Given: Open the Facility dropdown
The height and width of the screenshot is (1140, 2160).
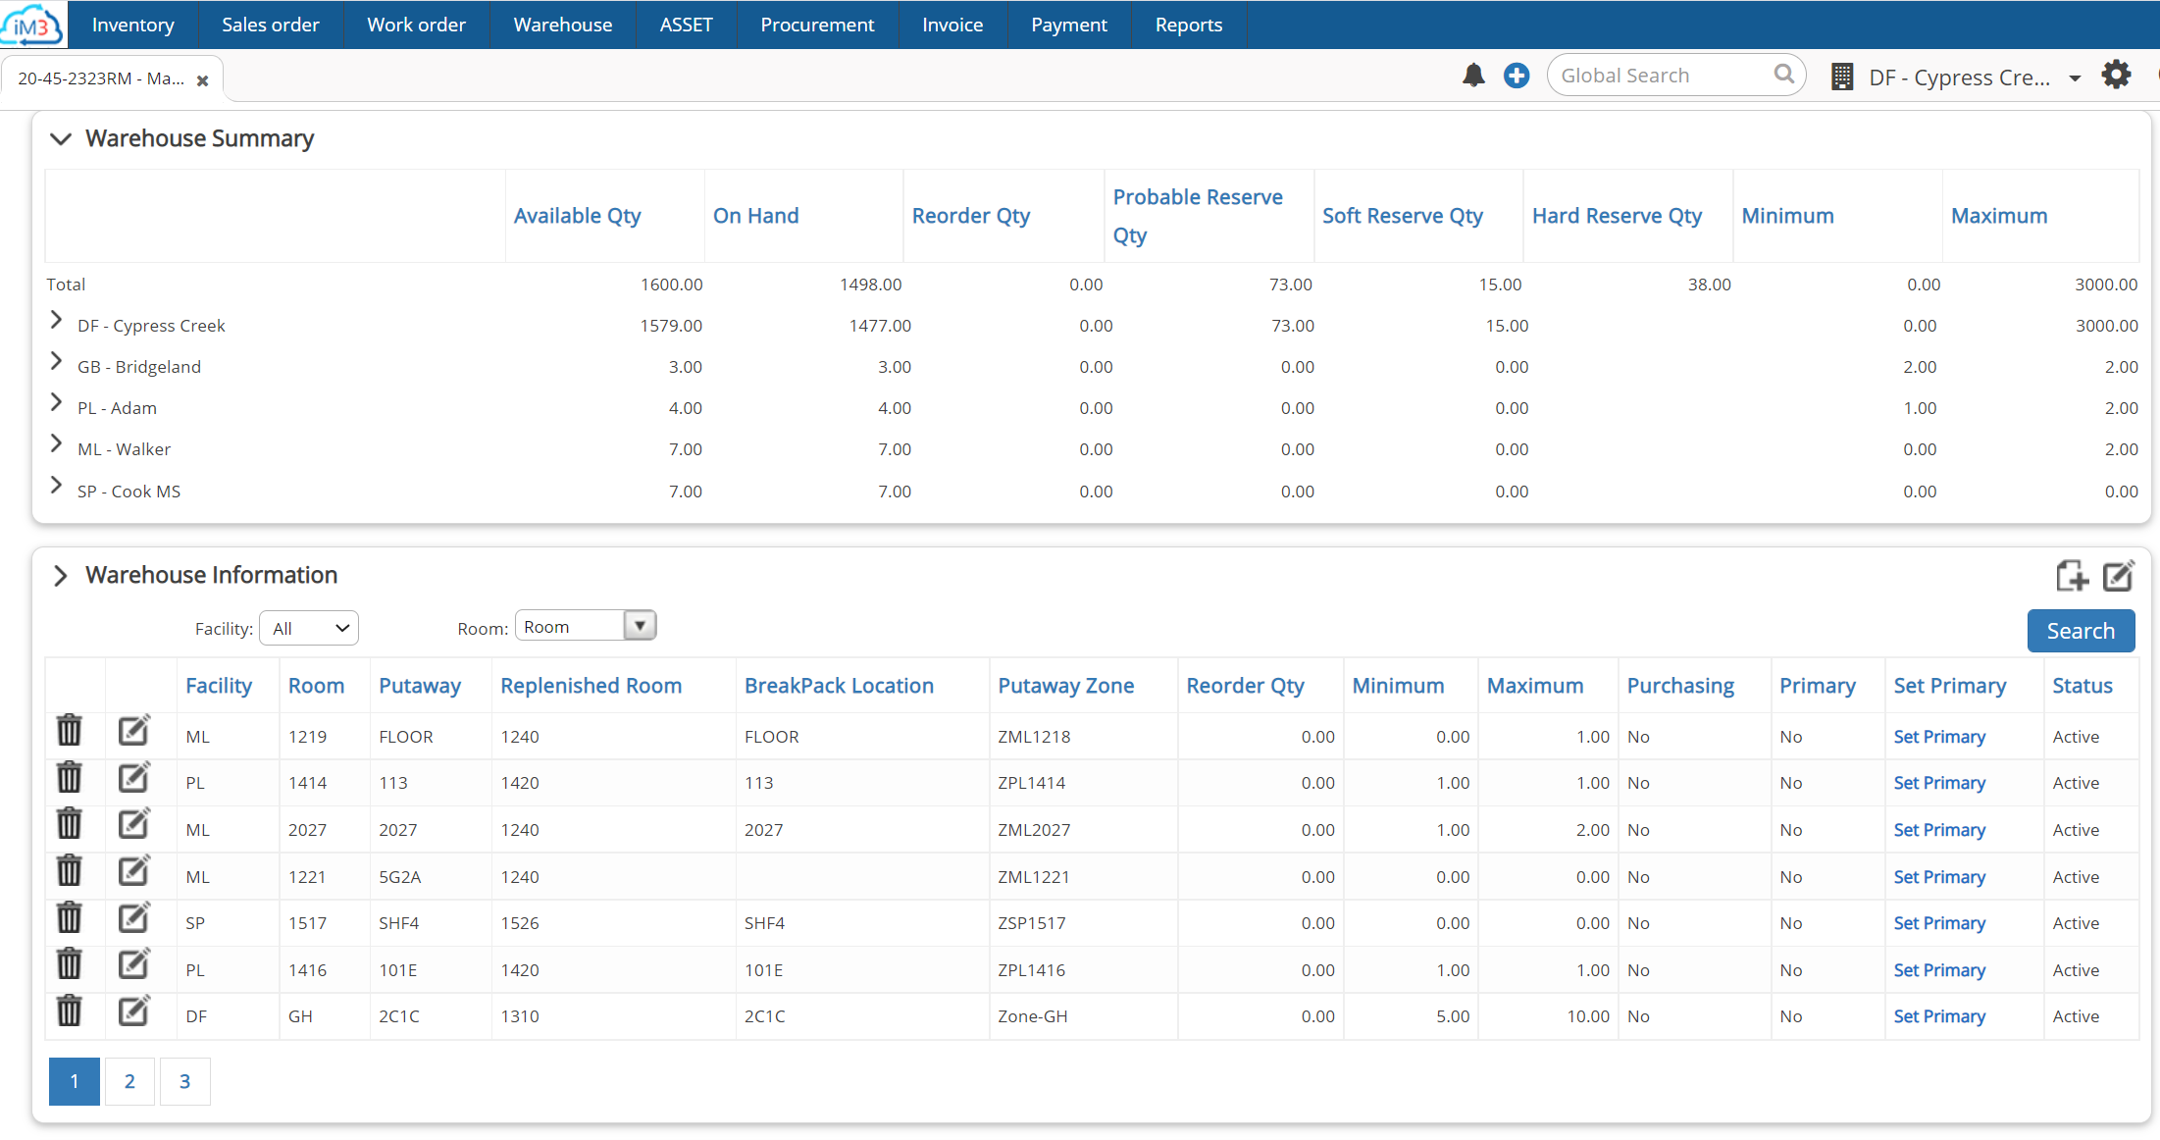Looking at the screenshot, I should click(308, 628).
